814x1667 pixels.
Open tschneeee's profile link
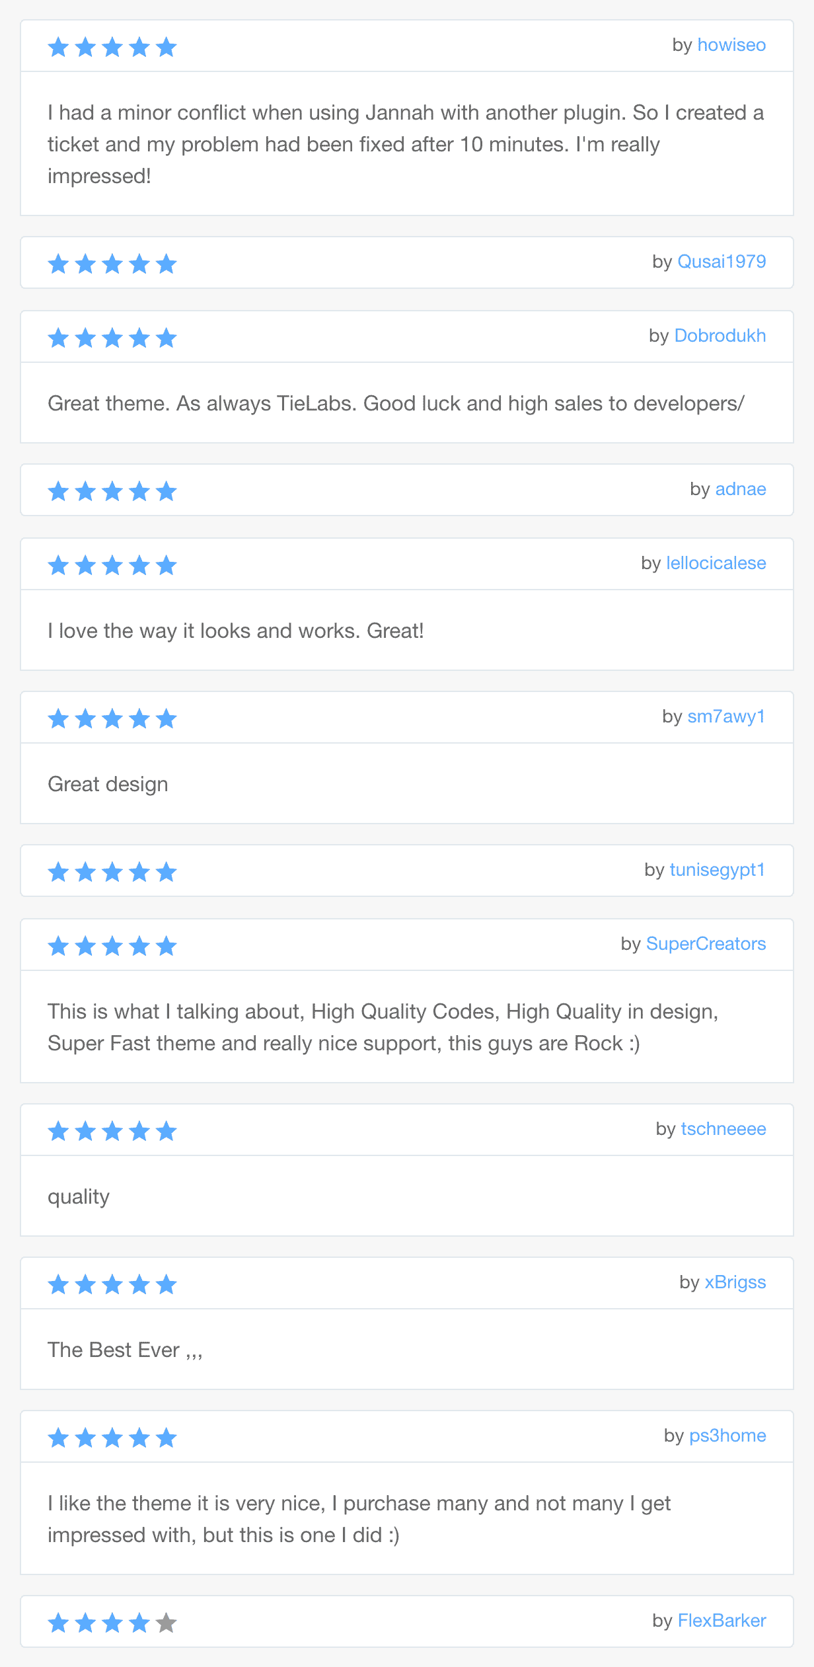coord(723,1129)
